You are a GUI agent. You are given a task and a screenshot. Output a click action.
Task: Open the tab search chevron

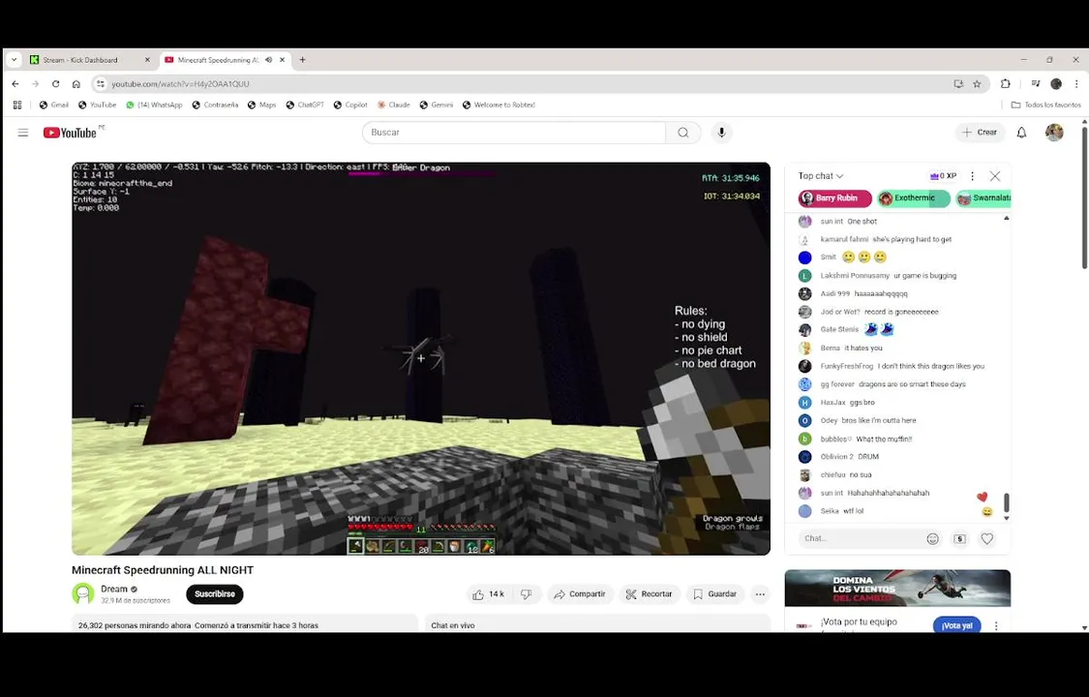click(x=14, y=60)
